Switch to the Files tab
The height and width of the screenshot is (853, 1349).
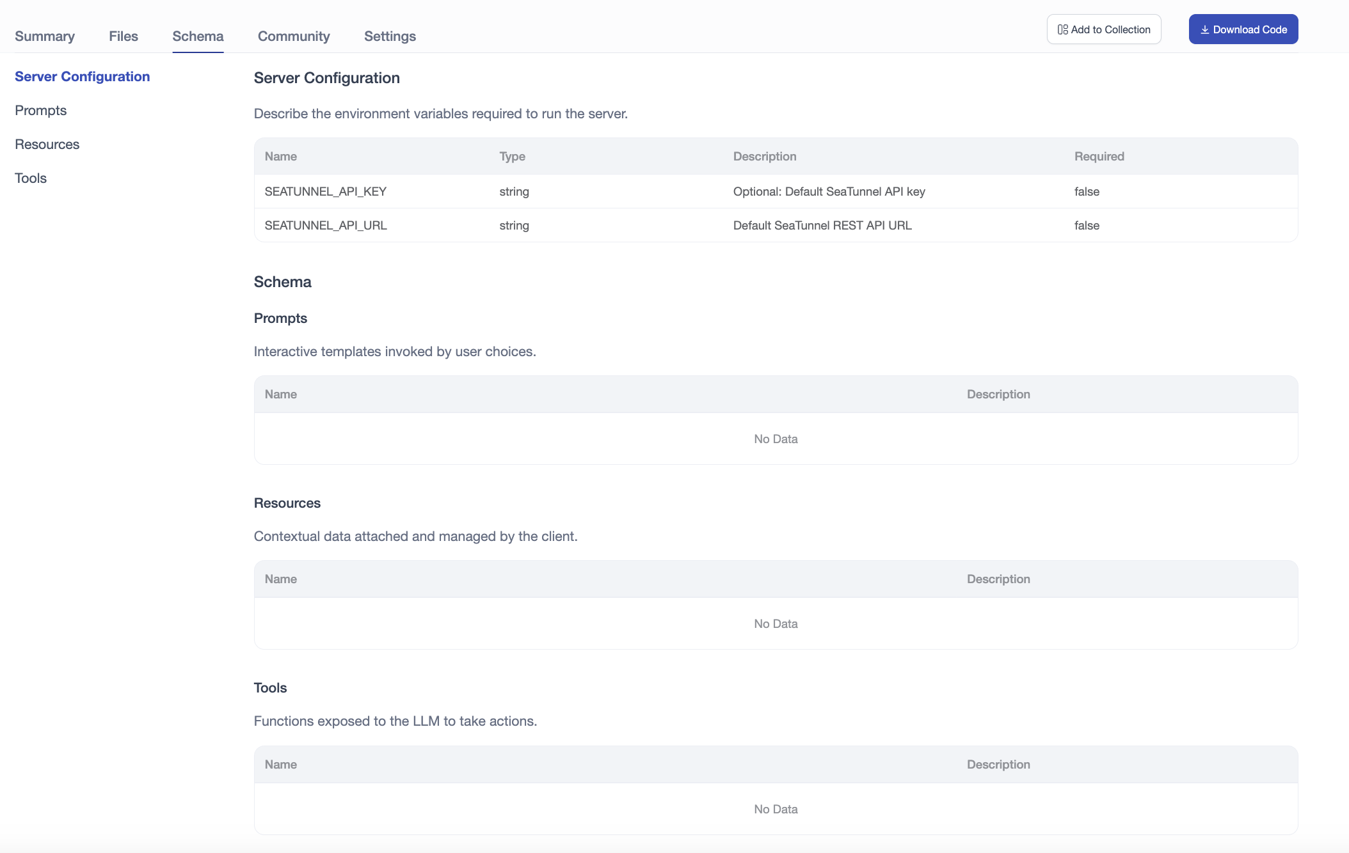[124, 36]
